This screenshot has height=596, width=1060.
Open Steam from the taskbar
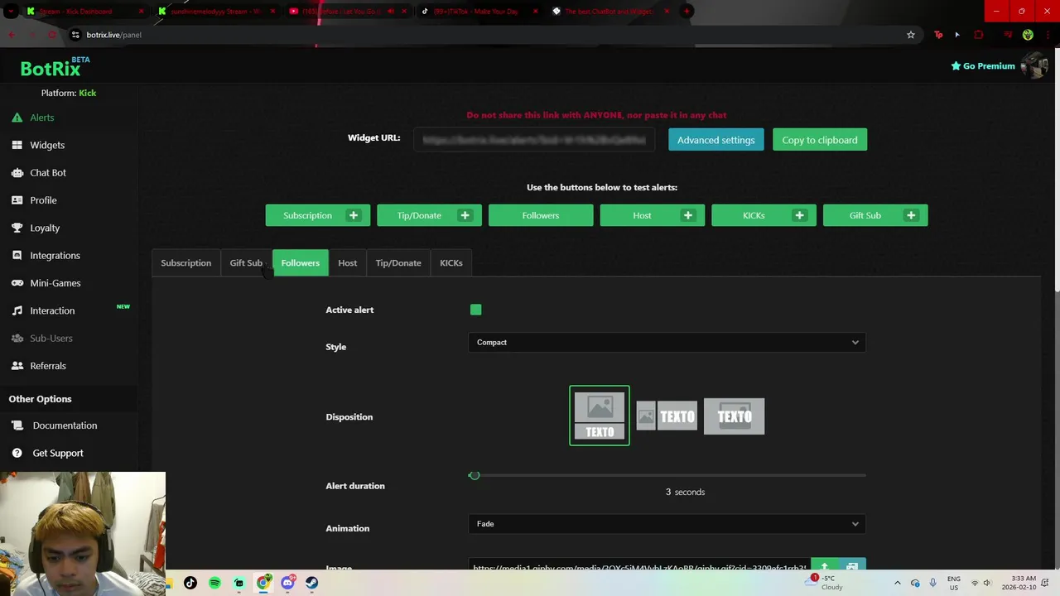(x=311, y=583)
